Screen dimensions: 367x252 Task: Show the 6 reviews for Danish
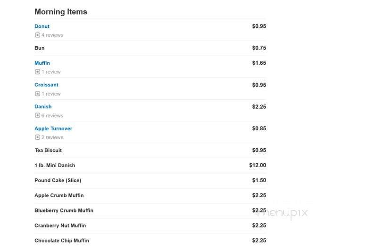(x=52, y=116)
